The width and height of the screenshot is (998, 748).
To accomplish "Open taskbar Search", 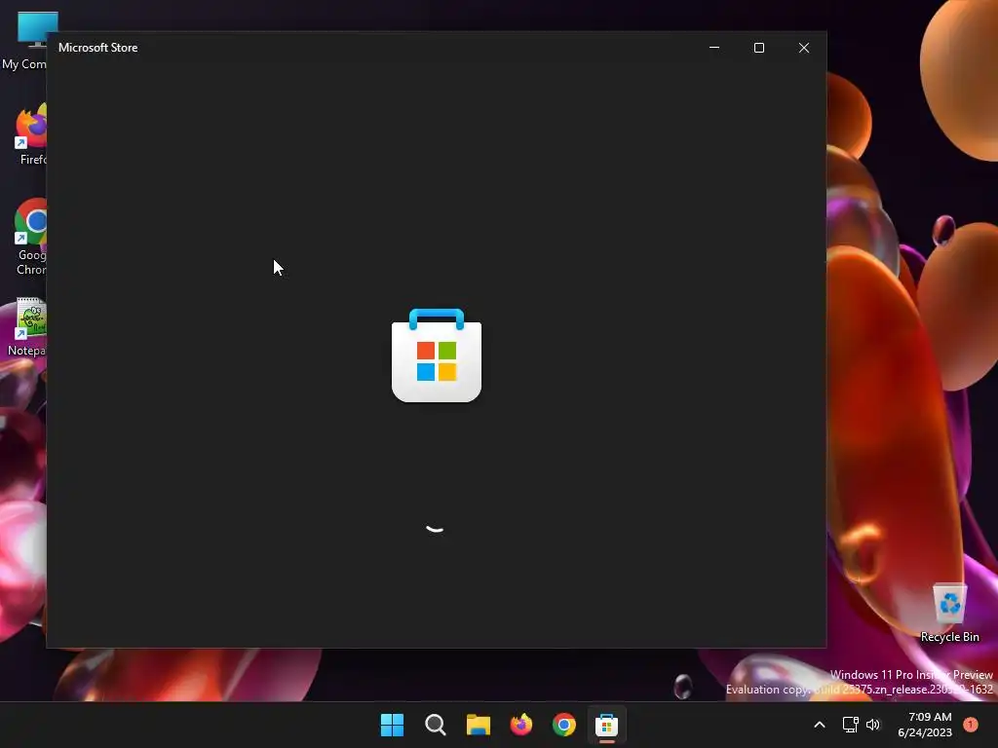I will pyautogui.click(x=436, y=725).
